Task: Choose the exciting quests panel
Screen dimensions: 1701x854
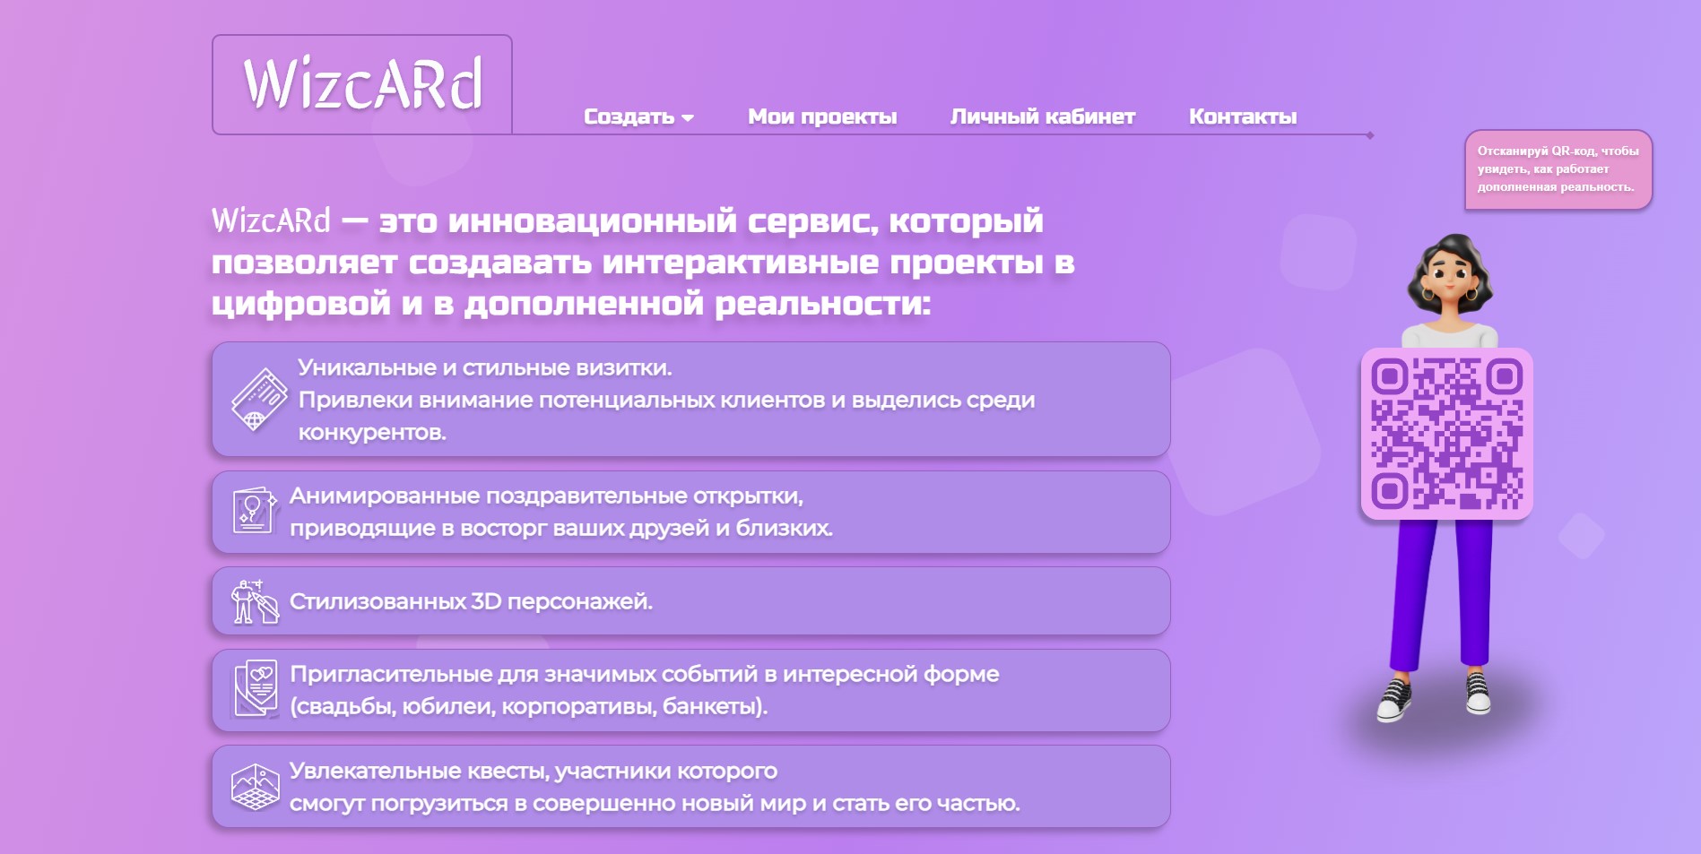Action: point(690,787)
